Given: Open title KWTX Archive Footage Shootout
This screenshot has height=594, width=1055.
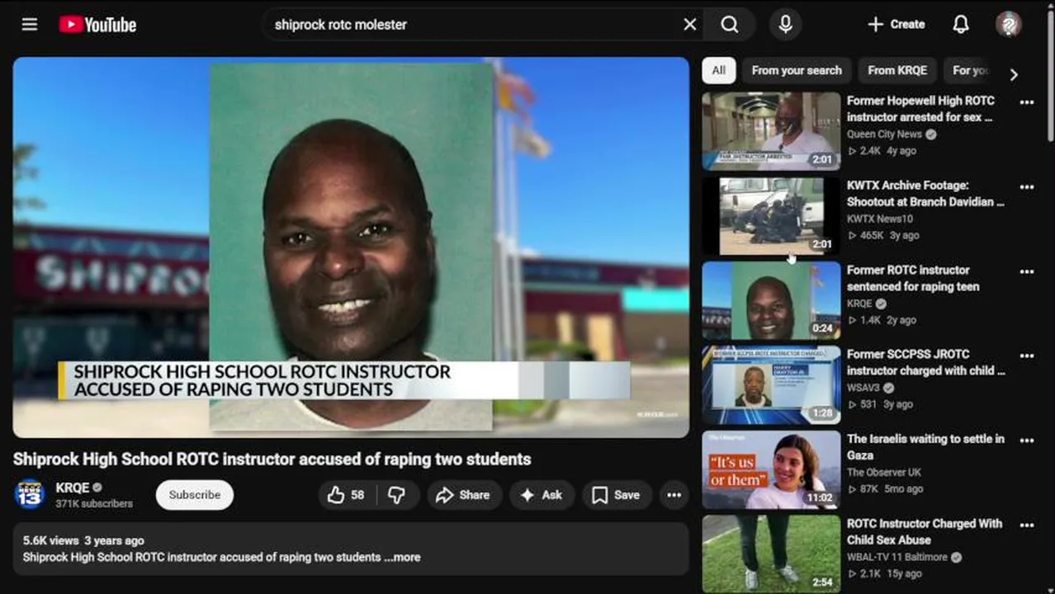Looking at the screenshot, I should [925, 194].
